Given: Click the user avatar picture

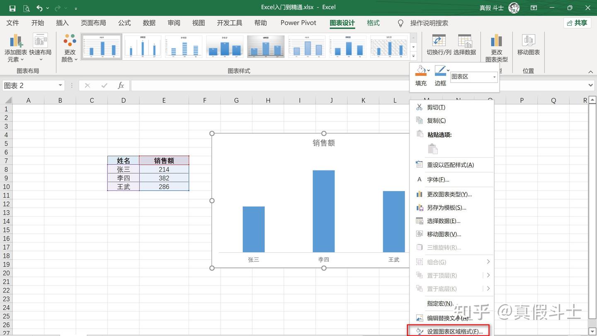Looking at the screenshot, I should (x=514, y=8).
